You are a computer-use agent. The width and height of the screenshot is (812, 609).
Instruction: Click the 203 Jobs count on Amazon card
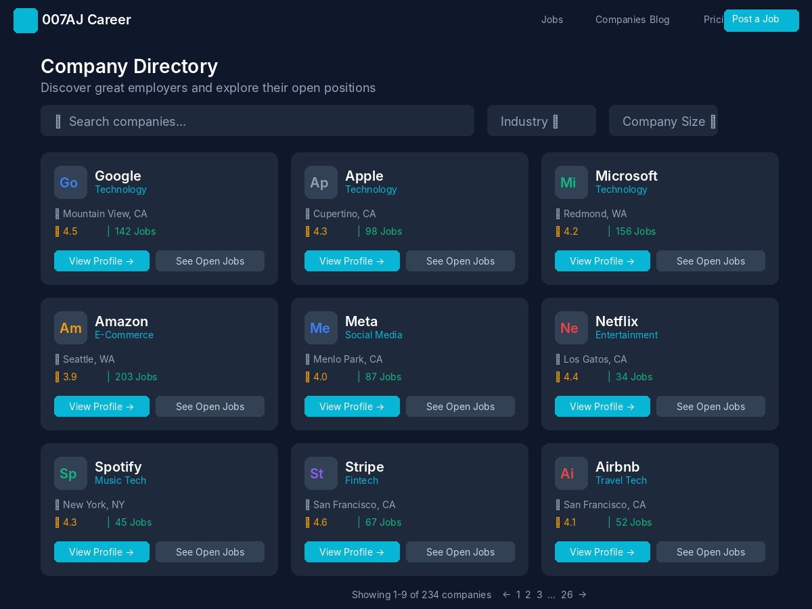tap(136, 377)
